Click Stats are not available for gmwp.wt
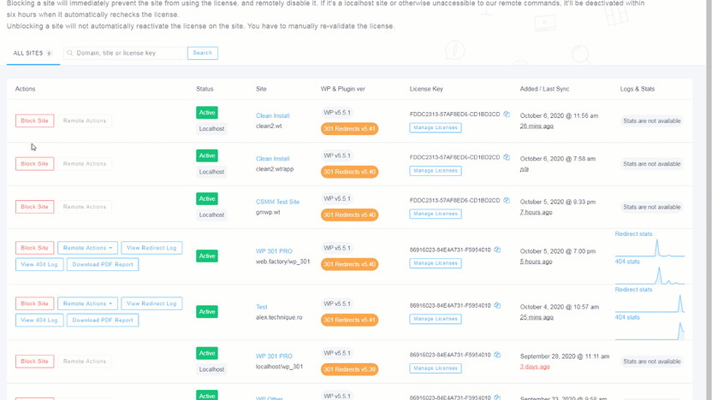 pyautogui.click(x=652, y=207)
